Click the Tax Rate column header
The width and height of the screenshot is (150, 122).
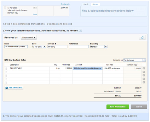click(x=110, y=65)
